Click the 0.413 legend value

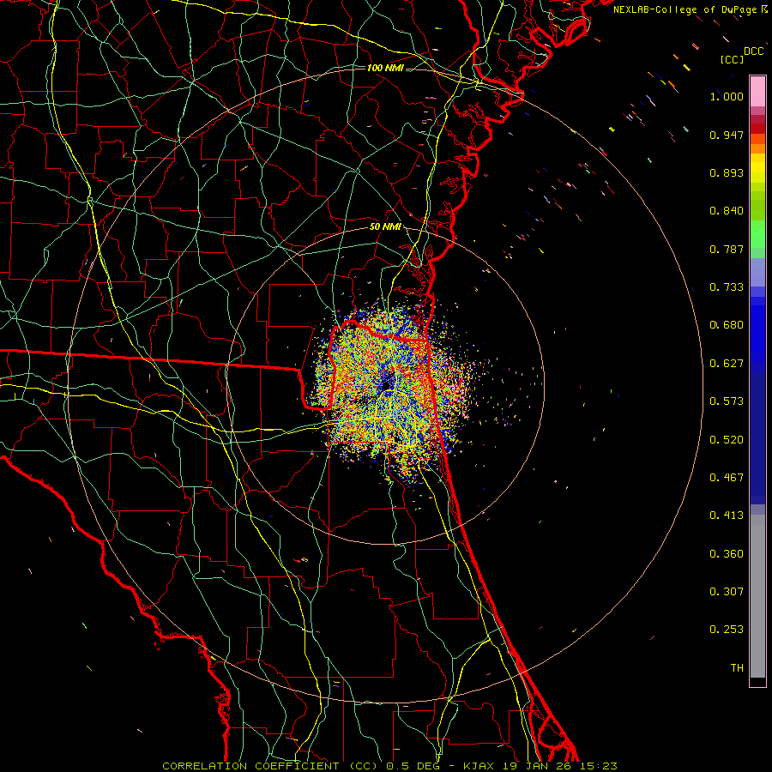pos(727,516)
